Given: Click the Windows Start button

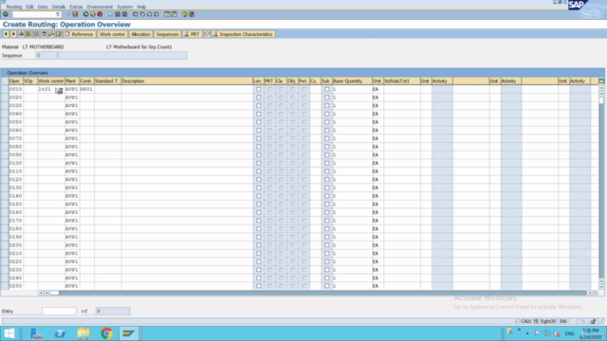Looking at the screenshot, I should 9,333.
